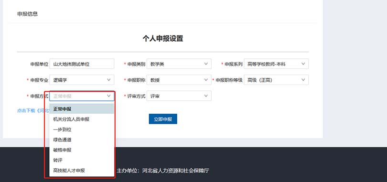Open the 申报职称 dropdown showing 教授
Image resolution: width=387 pixels, height=182 pixels.
[179, 80]
